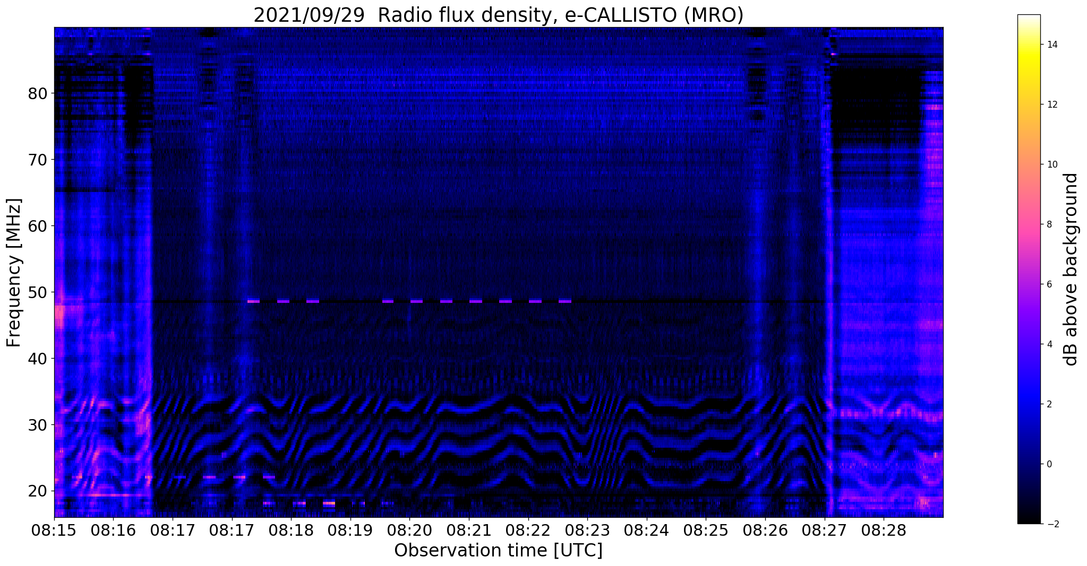Click the frequency axis tick label 30
The width and height of the screenshot is (1087, 566).
pos(38,425)
